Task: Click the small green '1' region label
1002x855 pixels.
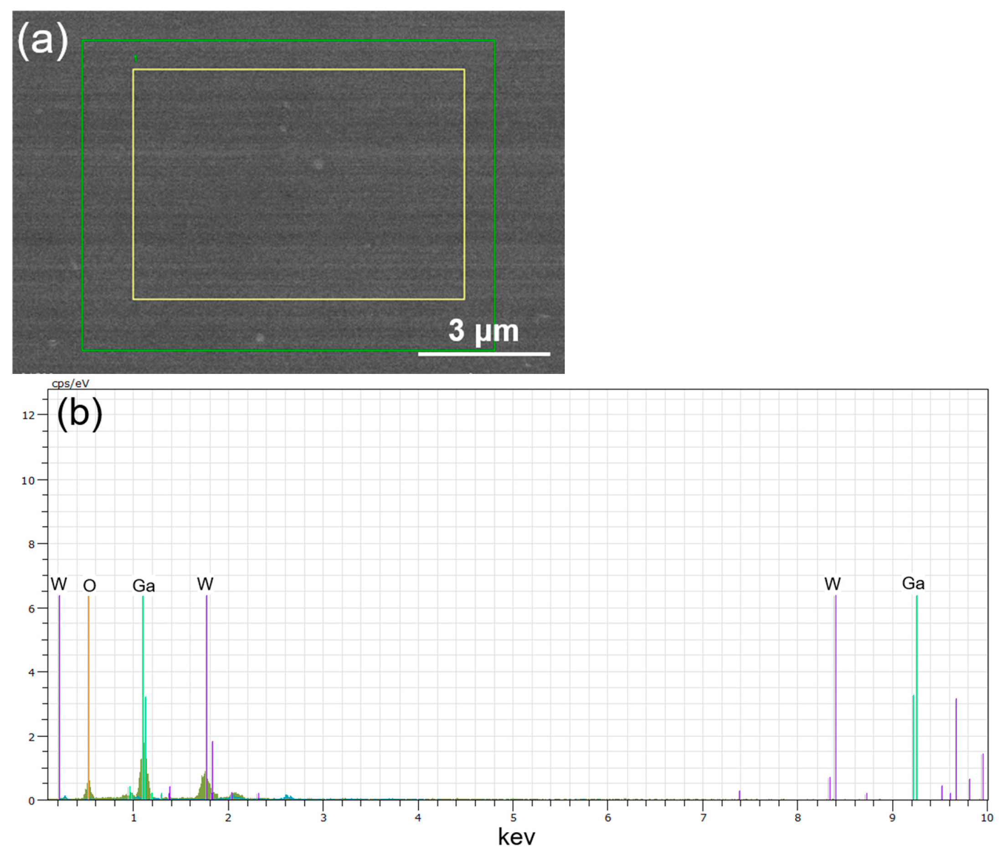Action: [x=135, y=58]
